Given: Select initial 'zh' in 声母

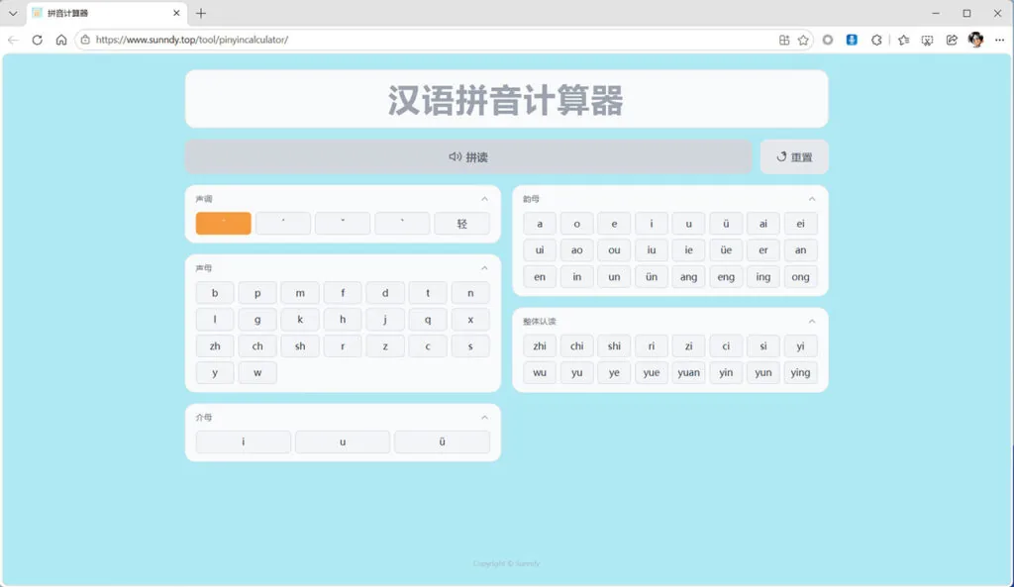Looking at the screenshot, I should pos(215,345).
